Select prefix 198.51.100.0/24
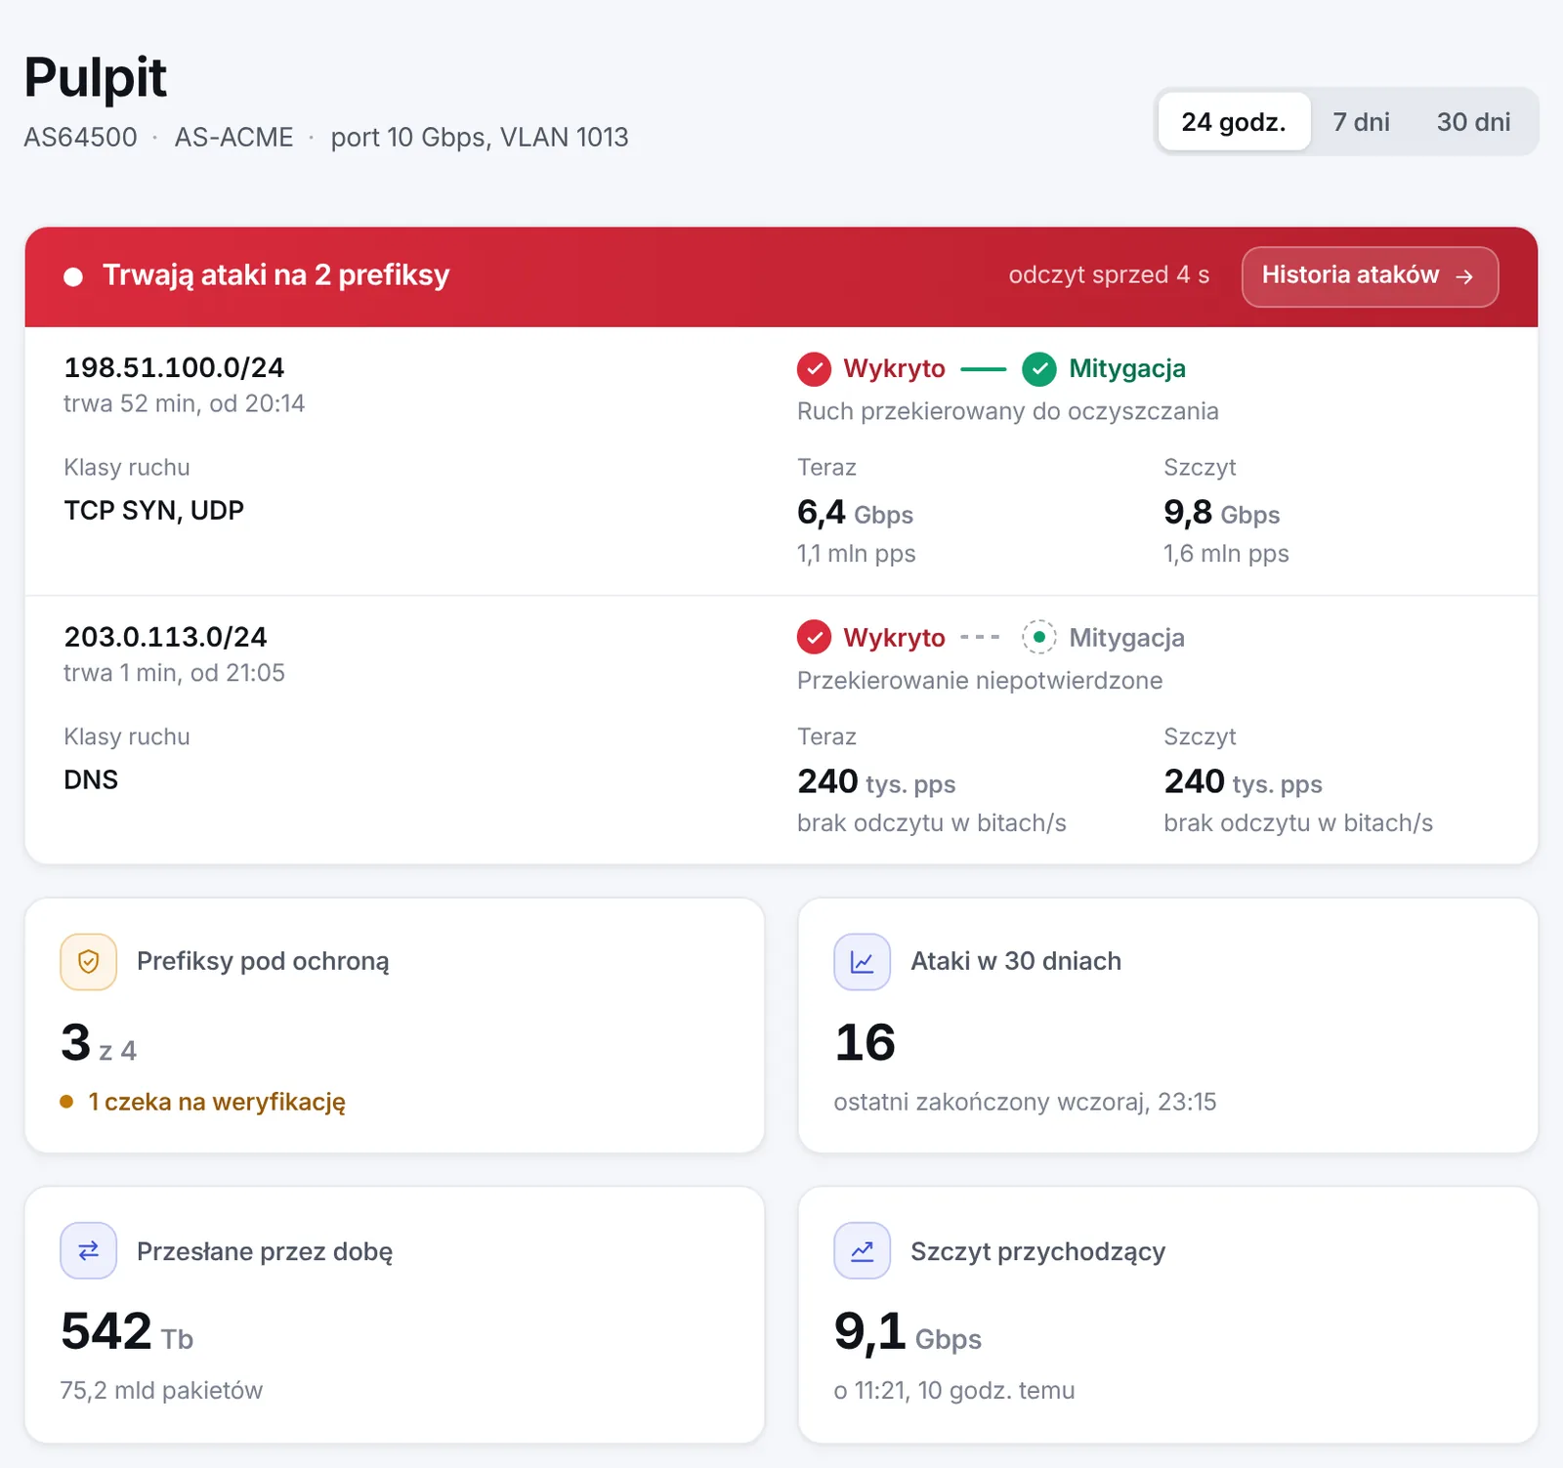 pyautogui.click(x=174, y=367)
